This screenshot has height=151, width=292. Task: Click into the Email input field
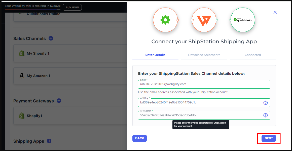pos(204,84)
